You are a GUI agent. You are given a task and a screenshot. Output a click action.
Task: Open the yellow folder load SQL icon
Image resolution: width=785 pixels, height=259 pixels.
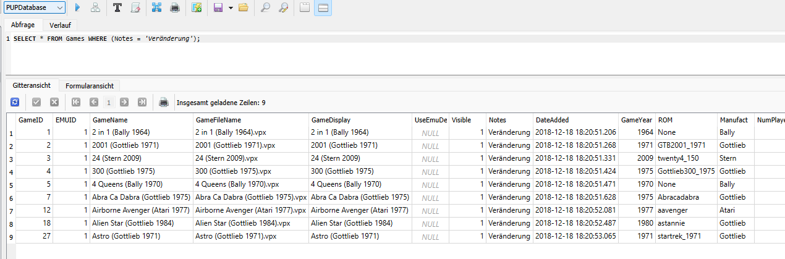[x=243, y=7]
